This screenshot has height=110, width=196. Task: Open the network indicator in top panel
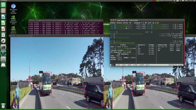coord(174,1)
